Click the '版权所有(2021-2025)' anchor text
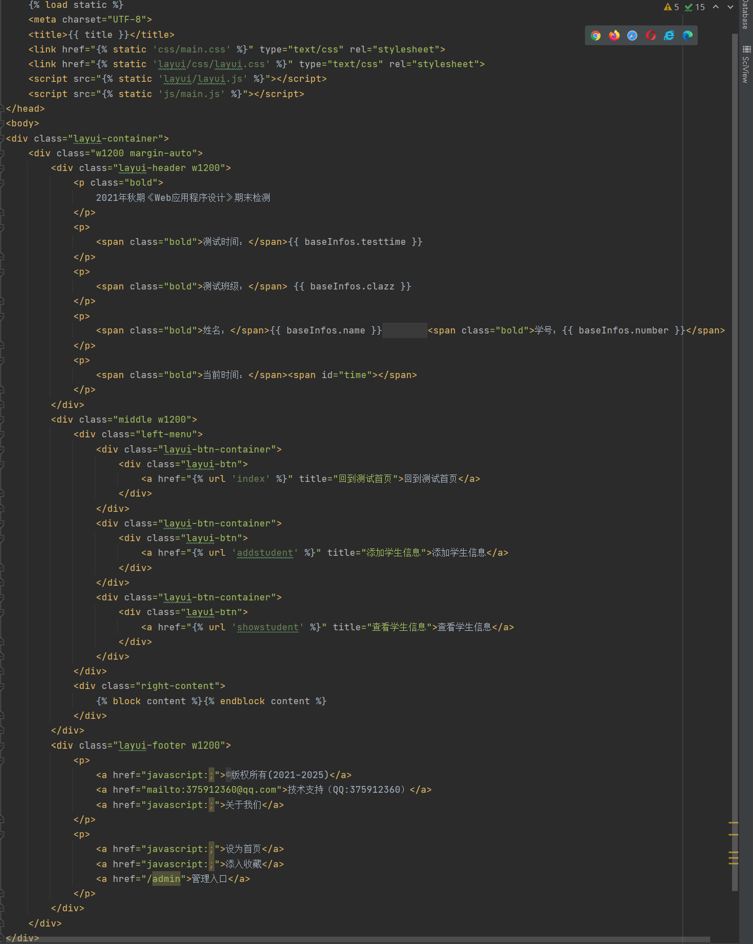This screenshot has width=753, height=944. 278,775
